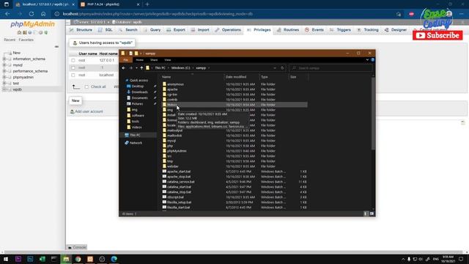Open the Operations tab in phpMyAdmin
This screenshot has height=264, width=469.
point(228,30)
